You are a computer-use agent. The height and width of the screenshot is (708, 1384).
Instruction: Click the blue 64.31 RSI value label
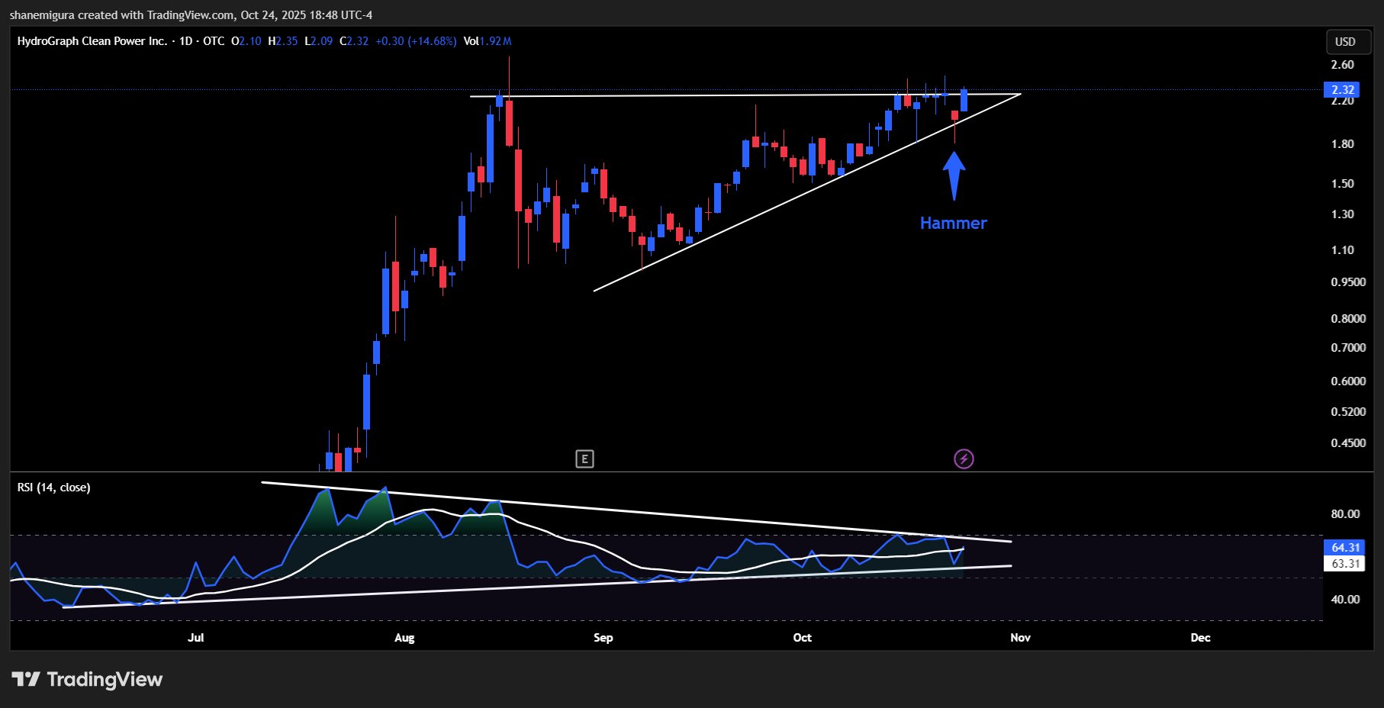tap(1345, 548)
